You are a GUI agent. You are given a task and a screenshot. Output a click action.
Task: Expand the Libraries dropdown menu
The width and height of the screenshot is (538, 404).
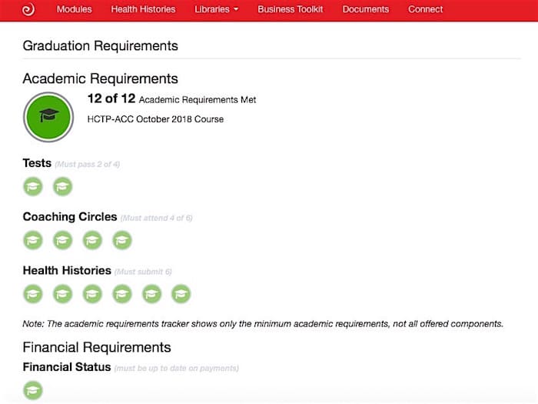coord(216,10)
